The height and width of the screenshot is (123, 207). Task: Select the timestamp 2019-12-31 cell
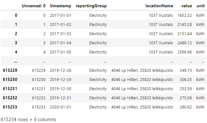click(x=60, y=98)
